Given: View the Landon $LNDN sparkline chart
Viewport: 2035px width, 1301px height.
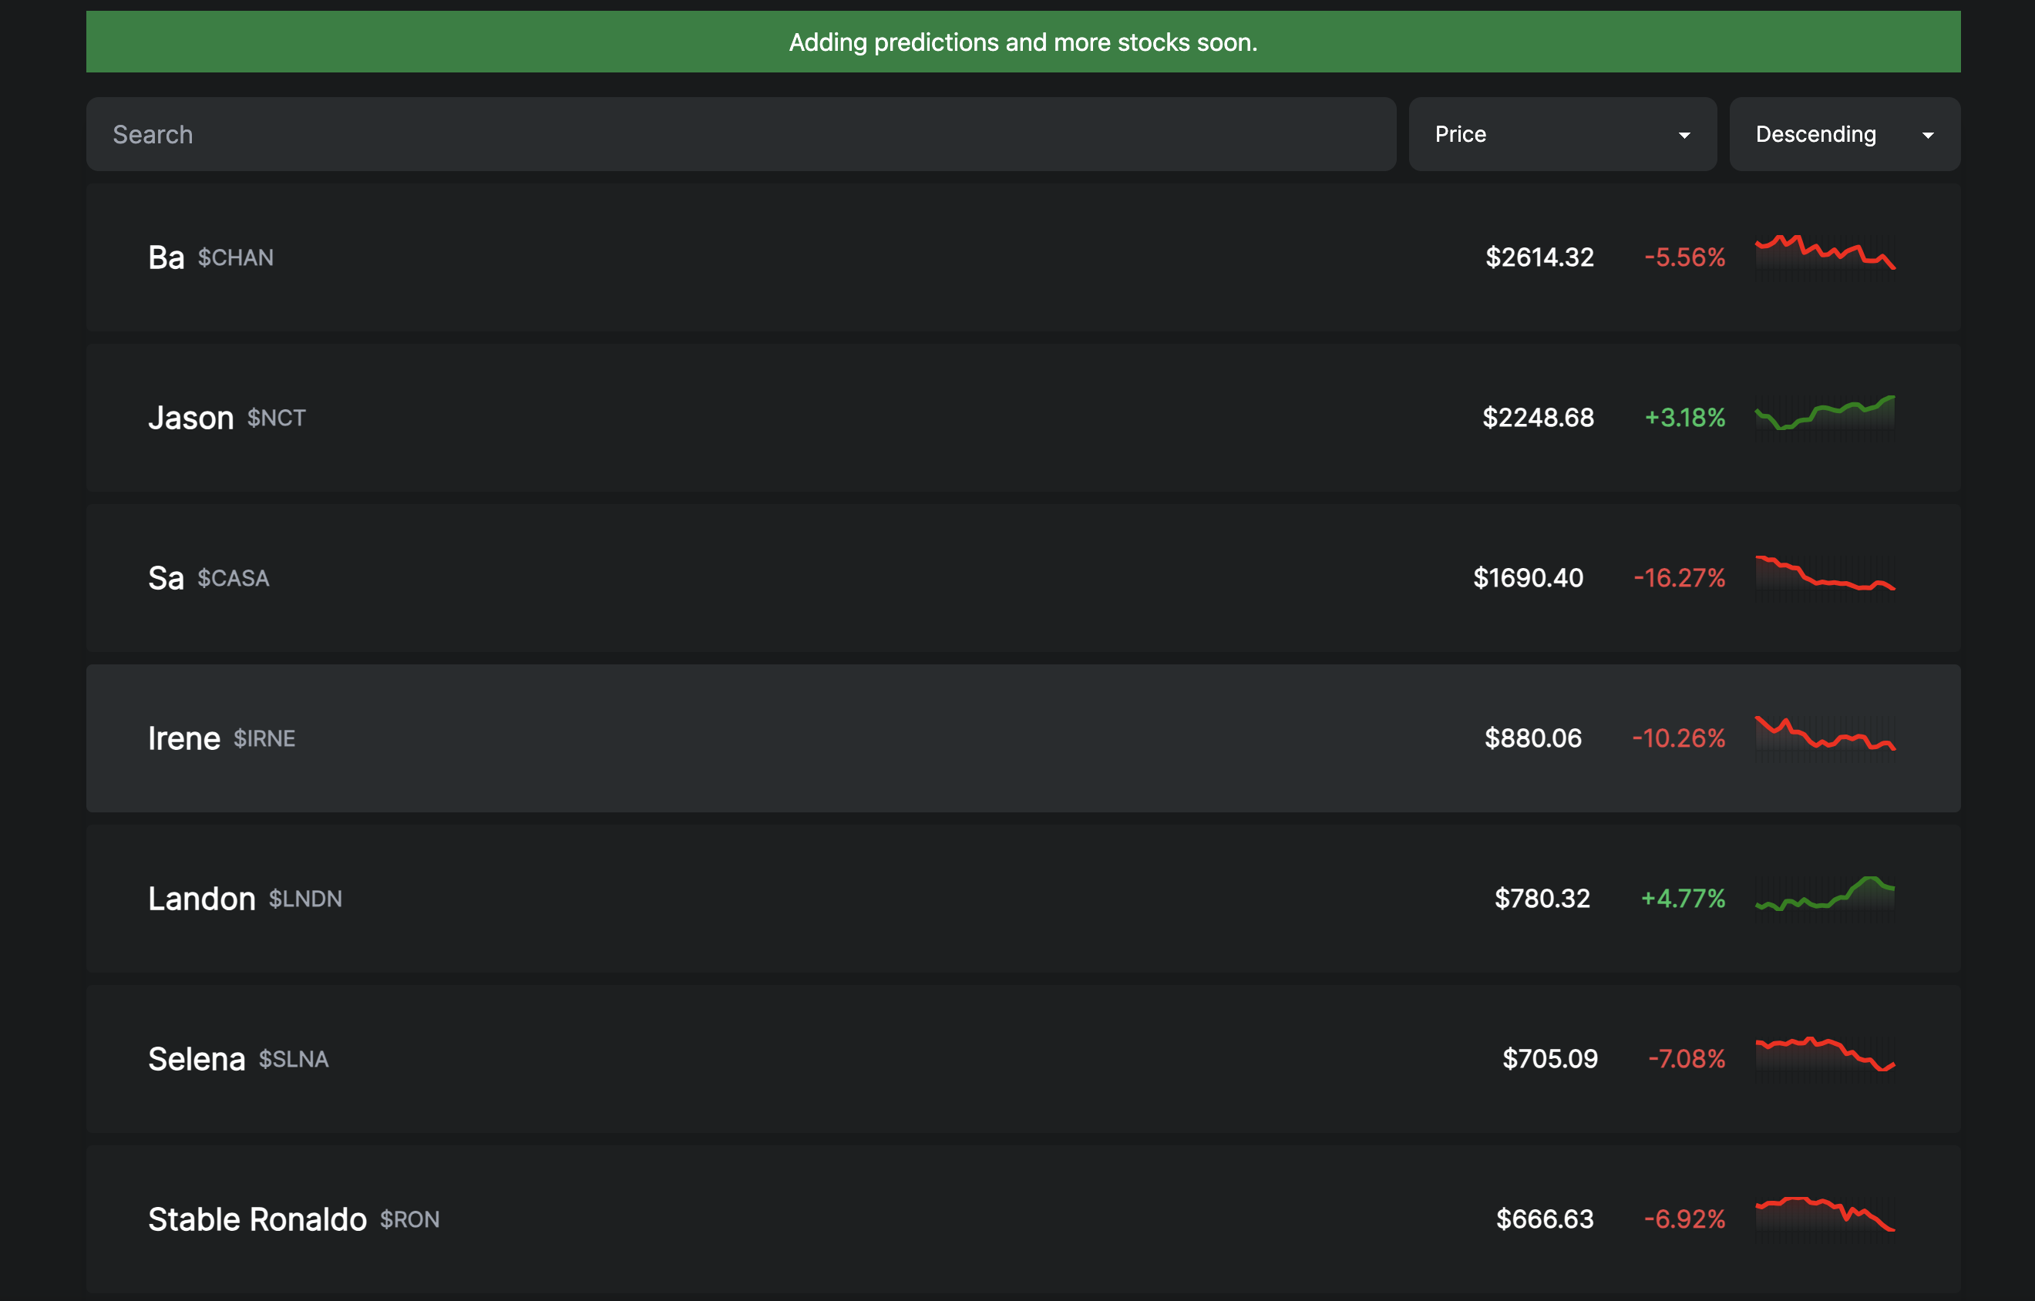Looking at the screenshot, I should coord(1824,898).
